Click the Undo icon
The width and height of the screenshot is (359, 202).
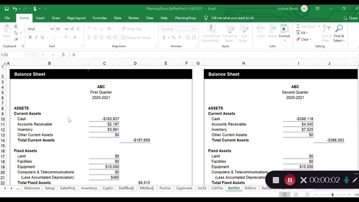(15, 9)
